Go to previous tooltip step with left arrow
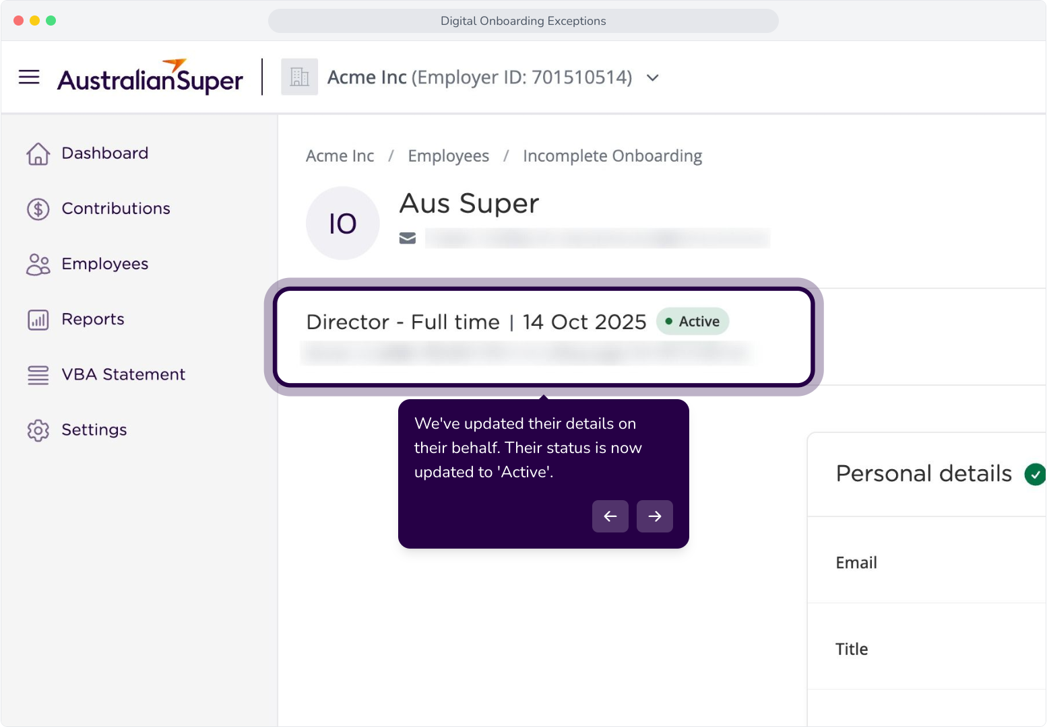The width and height of the screenshot is (1047, 727). coord(610,516)
